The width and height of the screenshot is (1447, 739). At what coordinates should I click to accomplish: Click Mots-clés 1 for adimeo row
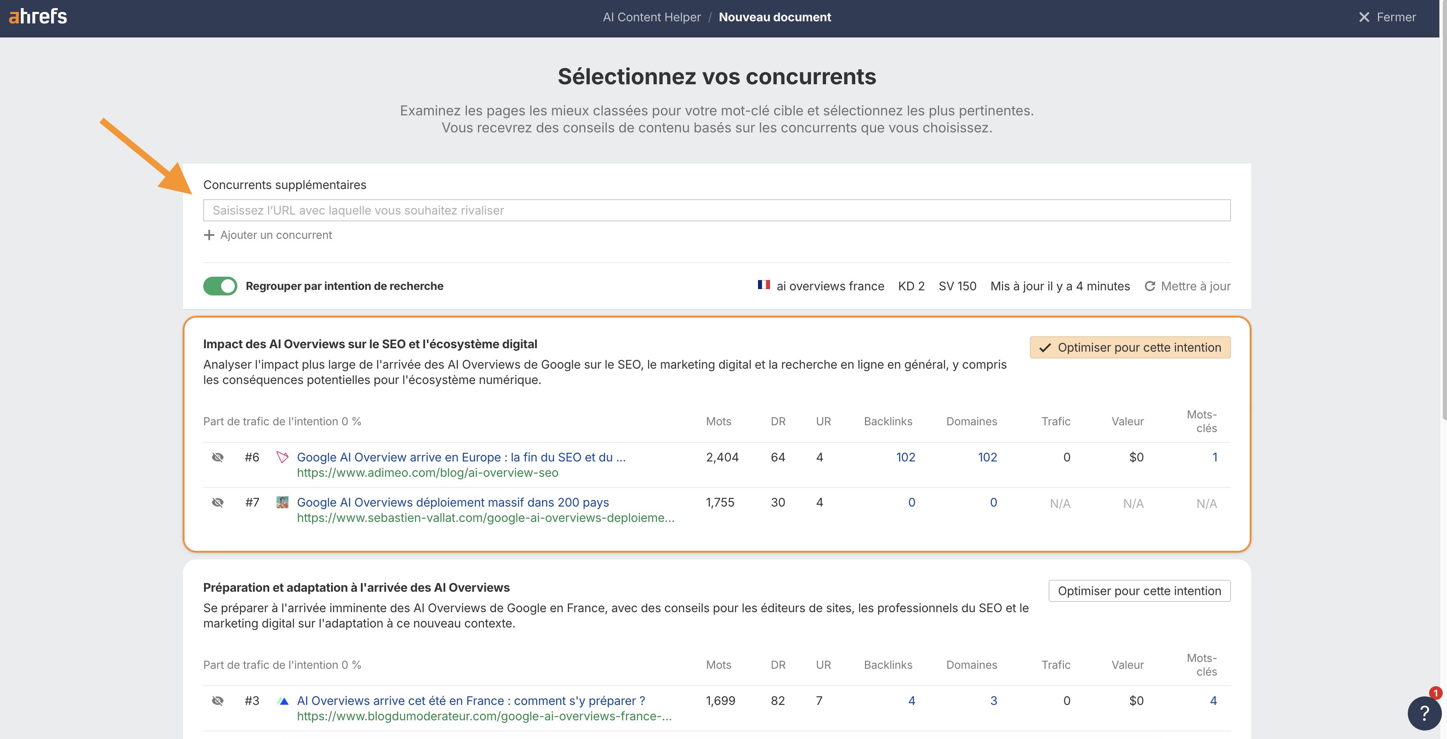point(1214,457)
